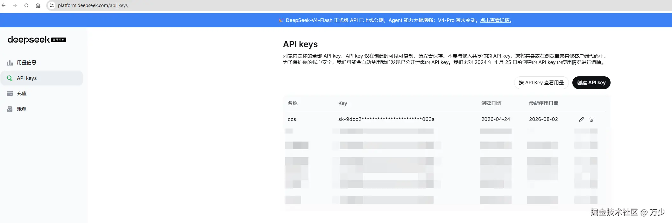Edit the ccs key with pencil icon
Viewport: 672px width, 223px height.
tap(582, 119)
